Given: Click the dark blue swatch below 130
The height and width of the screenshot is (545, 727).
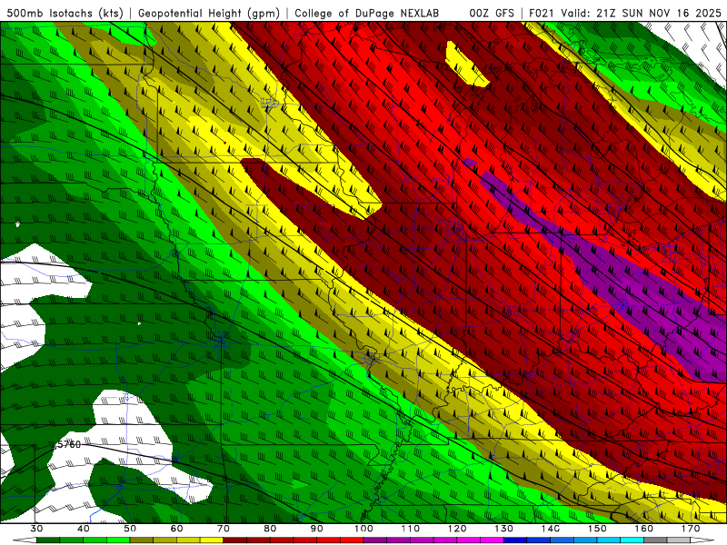Looking at the screenshot, I should tap(515, 540).
